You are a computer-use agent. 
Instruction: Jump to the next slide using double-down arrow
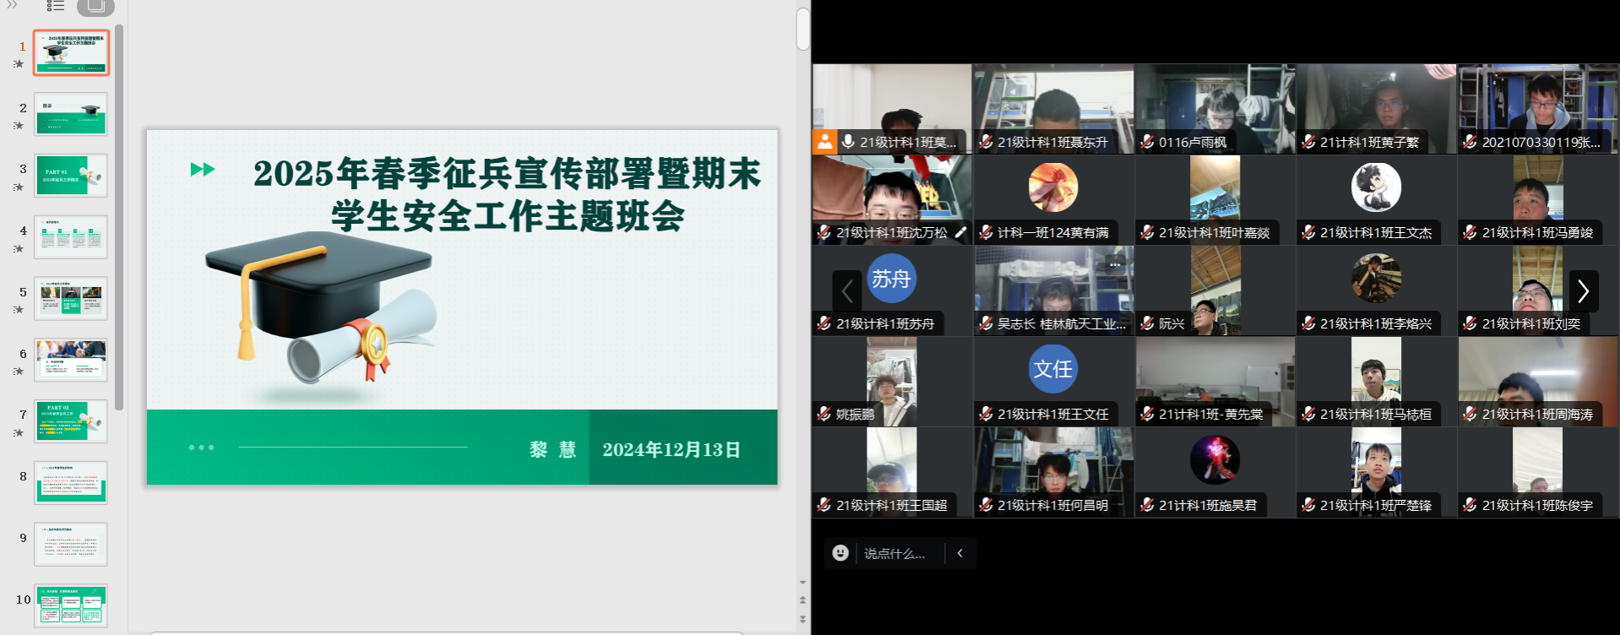pyautogui.click(x=802, y=619)
